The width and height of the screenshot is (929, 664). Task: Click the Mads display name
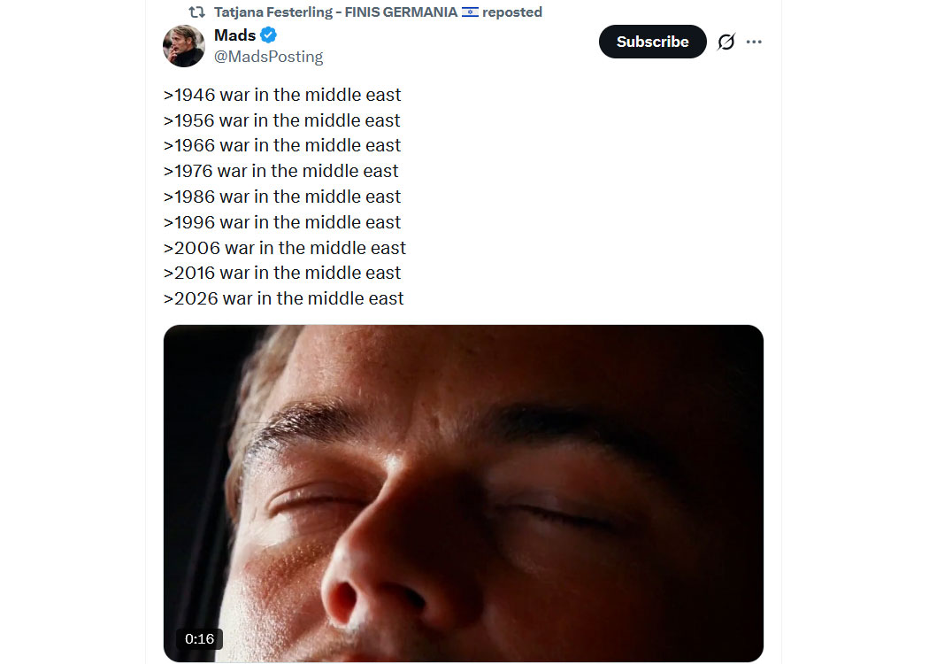coord(234,35)
